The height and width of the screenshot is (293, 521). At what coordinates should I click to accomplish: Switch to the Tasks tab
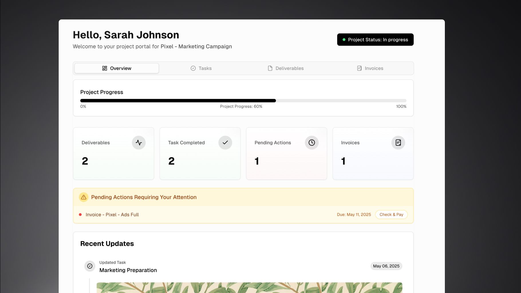[x=201, y=68]
